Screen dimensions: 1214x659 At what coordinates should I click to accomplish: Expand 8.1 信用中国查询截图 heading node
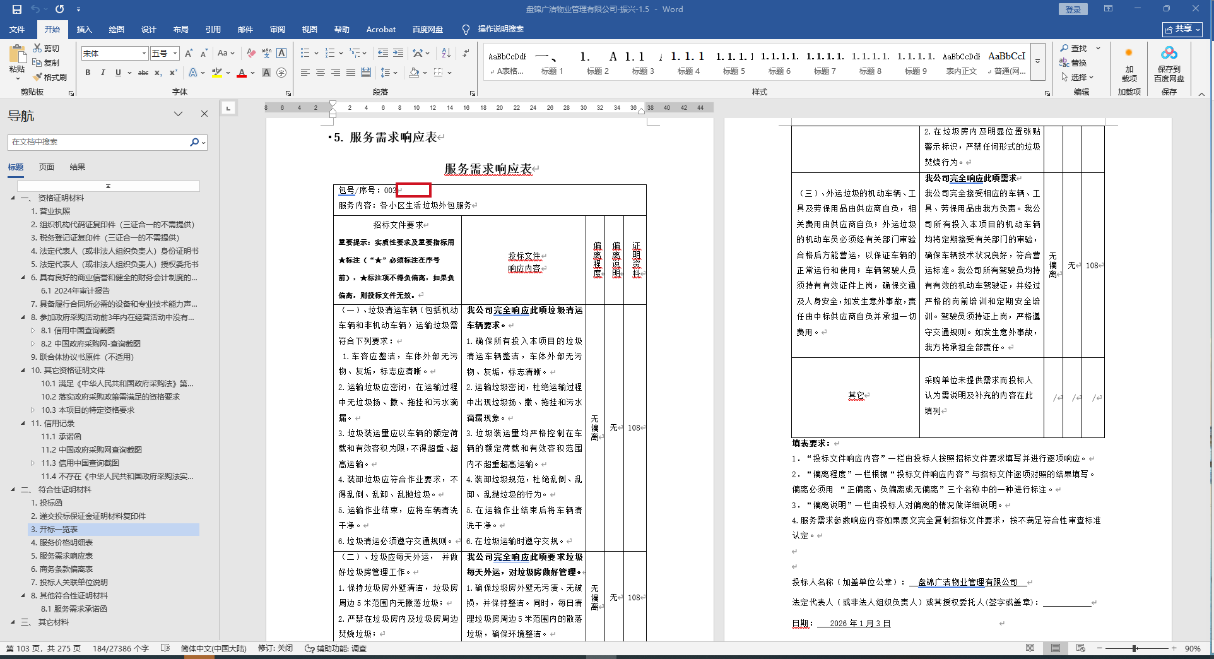tap(33, 331)
